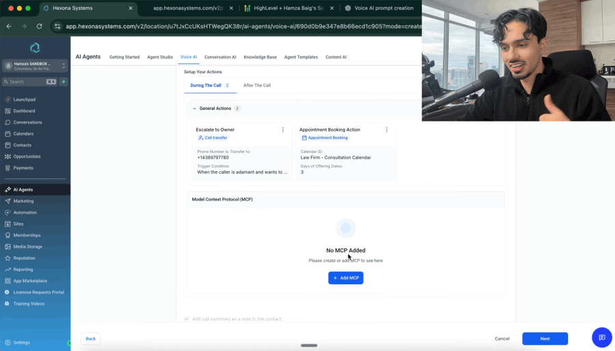This screenshot has width=615, height=351.
Task: Open Payments in the sidebar
Action: [x=23, y=168]
